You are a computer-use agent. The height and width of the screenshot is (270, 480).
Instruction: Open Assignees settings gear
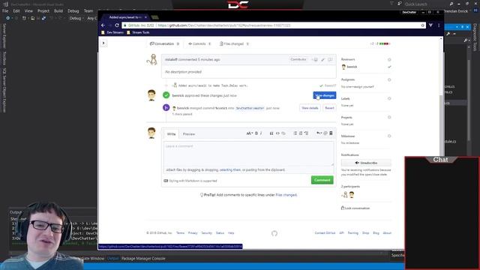click(389, 79)
